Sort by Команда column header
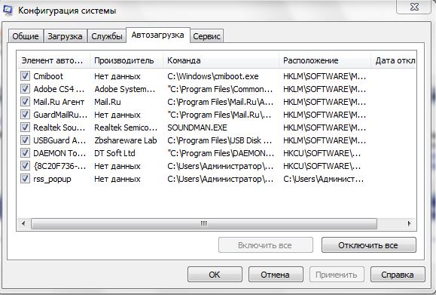Viewport: 436px width, 295px height. (221, 60)
